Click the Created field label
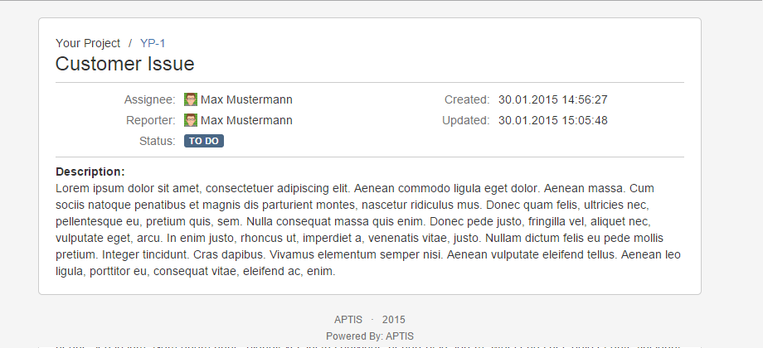The width and height of the screenshot is (763, 348). (467, 99)
